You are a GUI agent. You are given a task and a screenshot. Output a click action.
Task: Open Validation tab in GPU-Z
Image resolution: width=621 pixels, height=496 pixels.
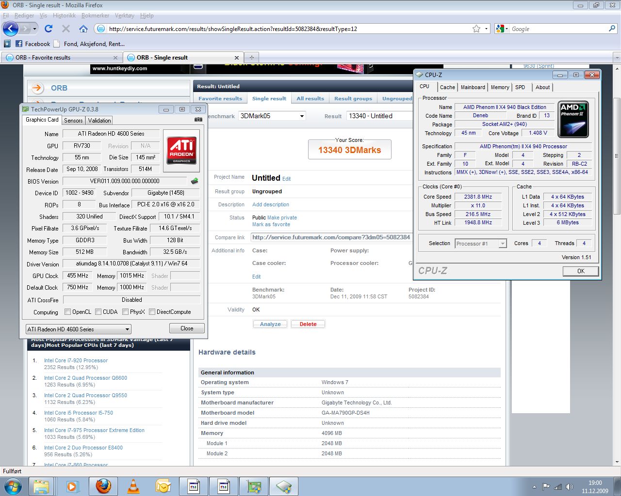(99, 120)
